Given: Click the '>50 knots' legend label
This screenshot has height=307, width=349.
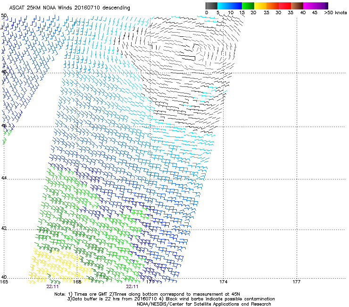Looking at the screenshot, I should (x=335, y=13).
